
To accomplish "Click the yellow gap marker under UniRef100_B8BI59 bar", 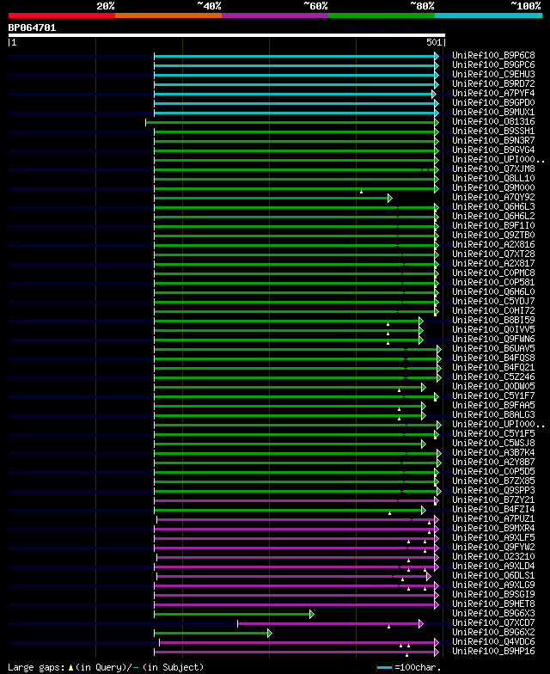I will point(388,324).
